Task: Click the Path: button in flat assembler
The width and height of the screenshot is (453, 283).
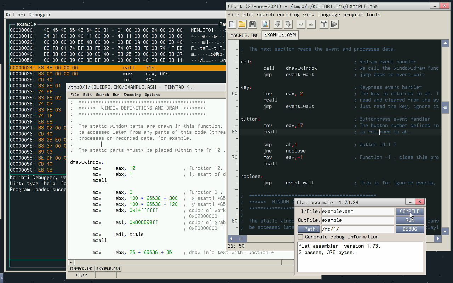Action: (309, 229)
